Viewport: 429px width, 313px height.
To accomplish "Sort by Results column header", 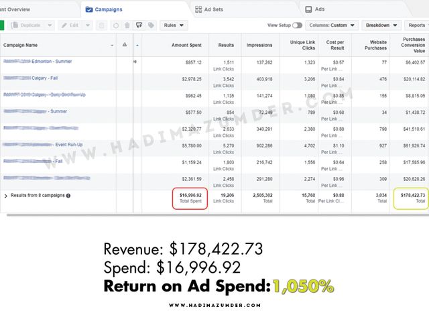I will click(226, 45).
